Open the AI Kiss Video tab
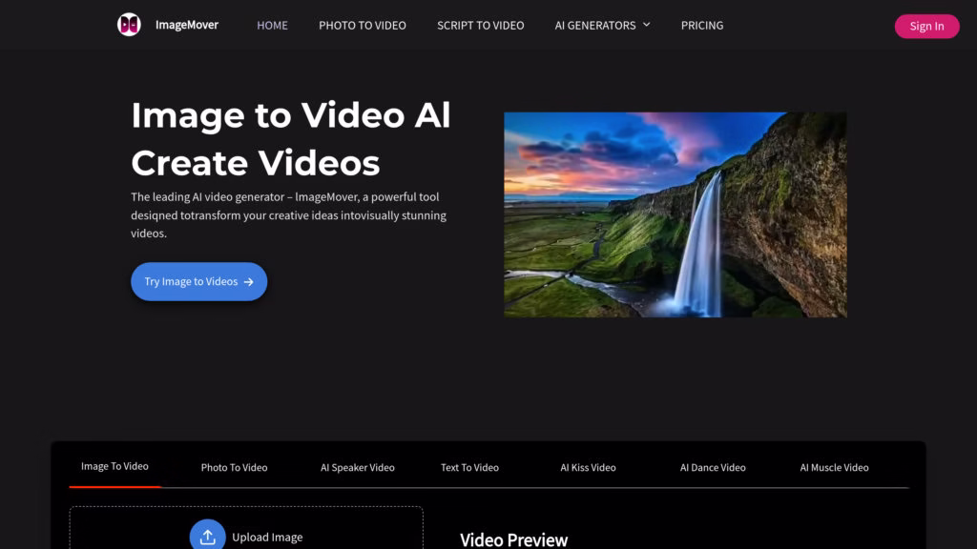This screenshot has height=549, width=977. point(587,467)
